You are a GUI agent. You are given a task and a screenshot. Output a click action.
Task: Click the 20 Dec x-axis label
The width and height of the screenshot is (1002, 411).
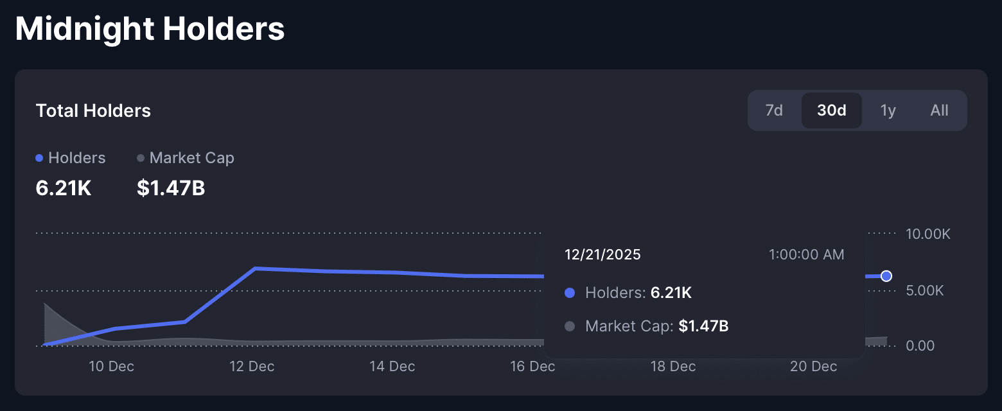(x=813, y=366)
